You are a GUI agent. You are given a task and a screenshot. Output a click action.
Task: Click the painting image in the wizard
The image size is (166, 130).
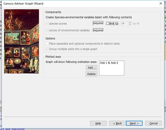(22, 41)
